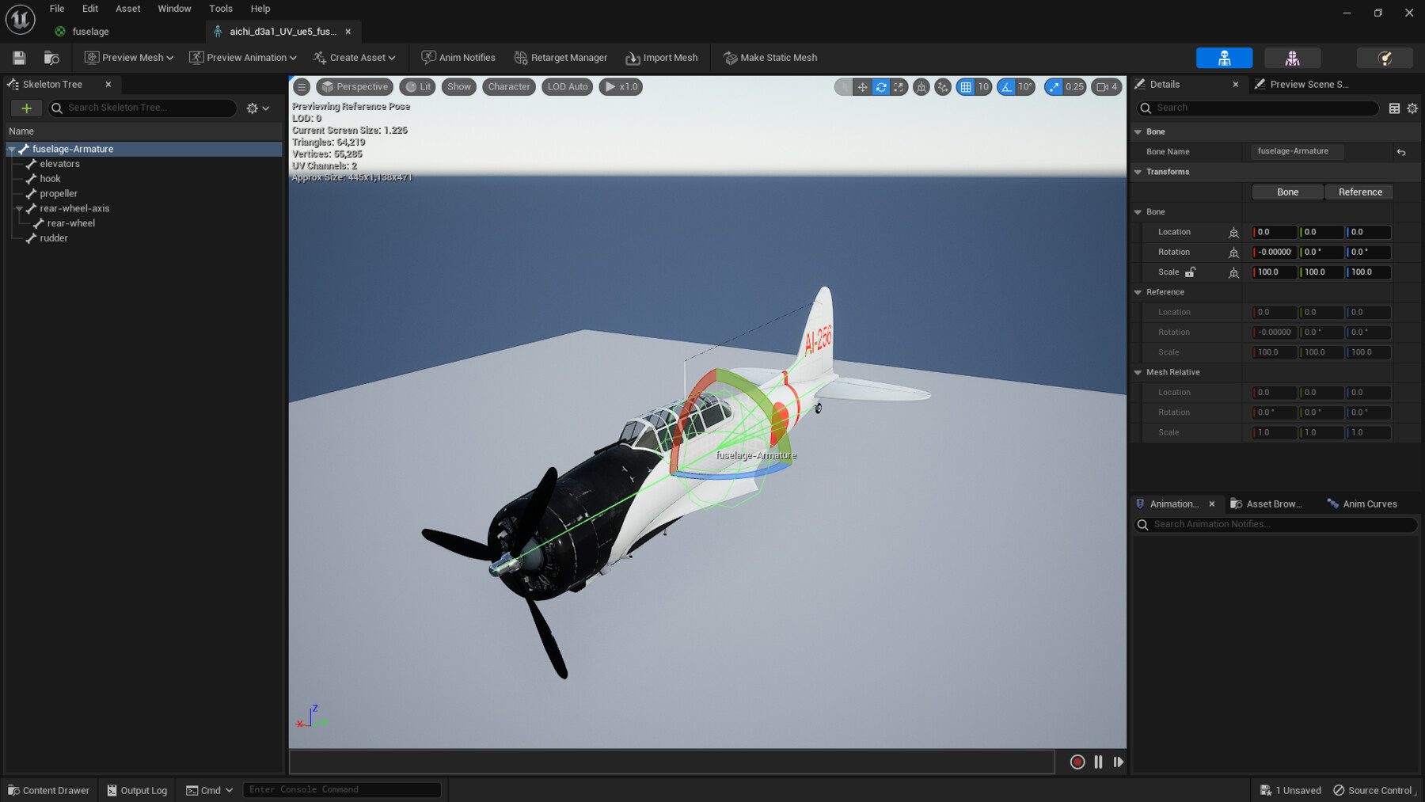
Task: Toggle grid snapping in the viewport
Action: (x=966, y=87)
